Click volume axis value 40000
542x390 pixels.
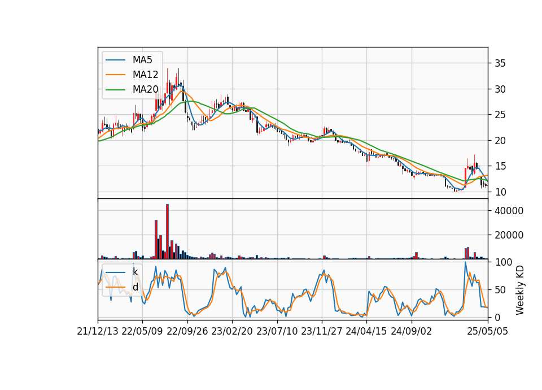point(509,211)
